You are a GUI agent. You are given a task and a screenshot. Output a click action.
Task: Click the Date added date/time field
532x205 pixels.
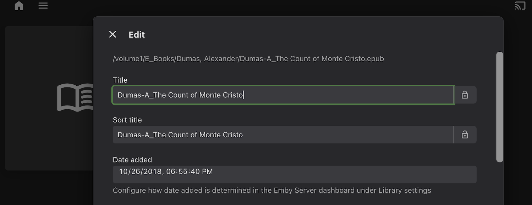pos(295,174)
